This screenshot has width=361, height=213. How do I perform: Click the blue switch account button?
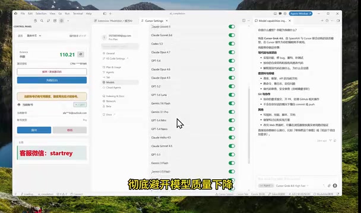pos(34,130)
